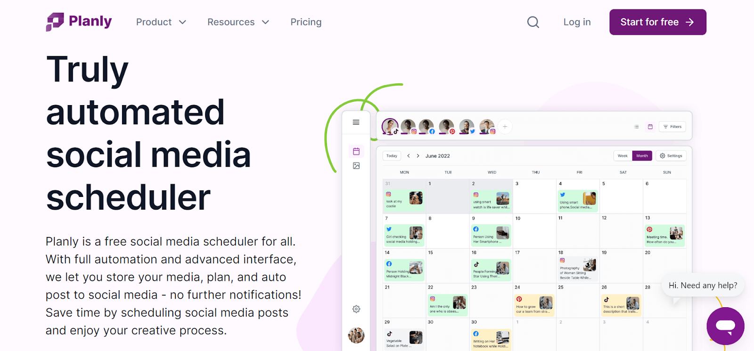The height and width of the screenshot is (351, 754).
Task: Open 'People Forming Star' TikTok post
Action: tap(492, 270)
